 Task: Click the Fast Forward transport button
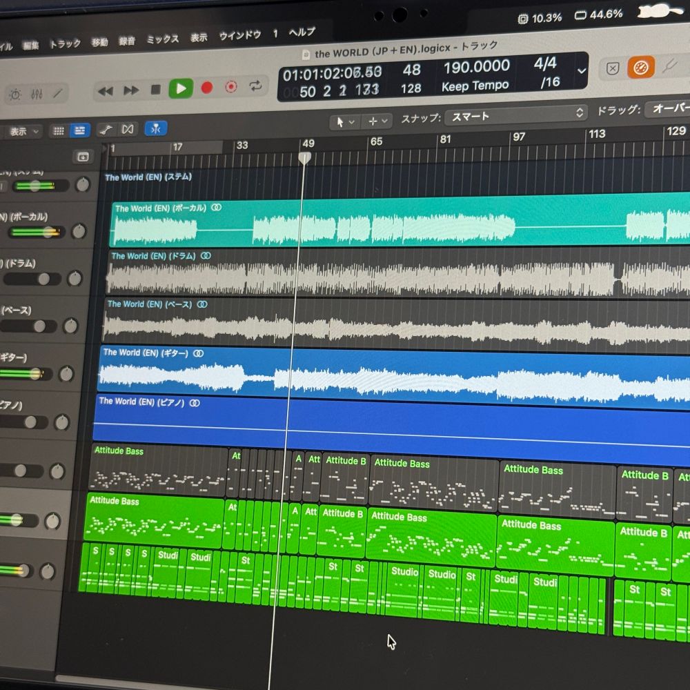tap(131, 90)
